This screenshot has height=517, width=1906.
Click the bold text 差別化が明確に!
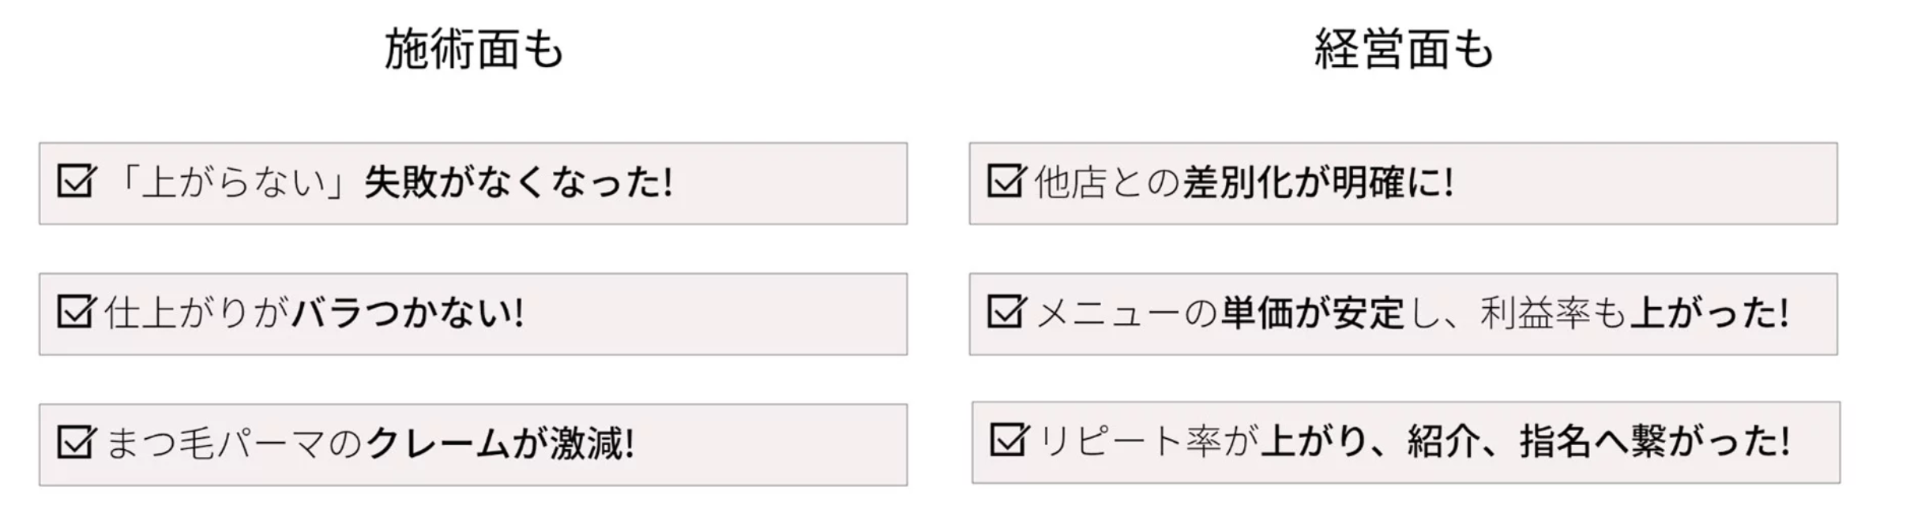(x=1318, y=182)
